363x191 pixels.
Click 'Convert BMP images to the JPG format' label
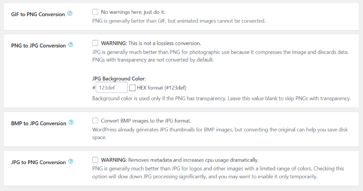pos(146,121)
